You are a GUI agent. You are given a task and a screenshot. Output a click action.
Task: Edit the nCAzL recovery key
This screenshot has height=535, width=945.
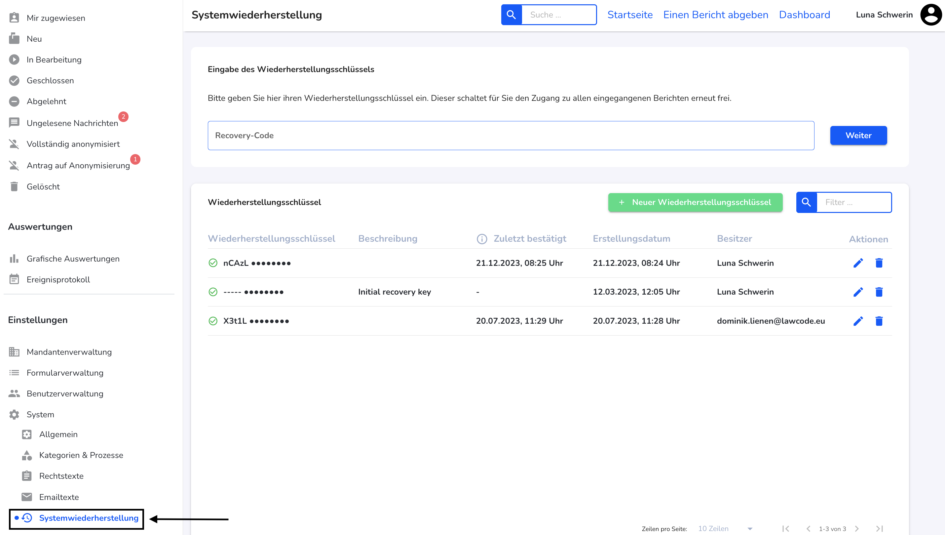coord(858,263)
